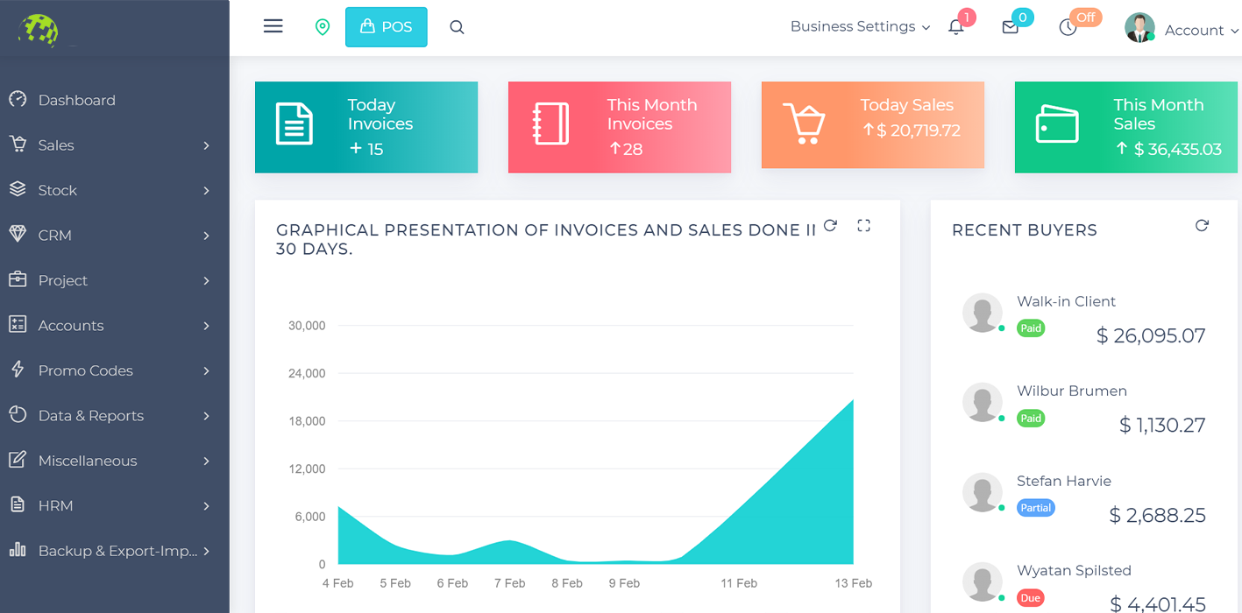Refresh the invoices and sales graph
The height and width of the screenshot is (613, 1242).
click(831, 226)
